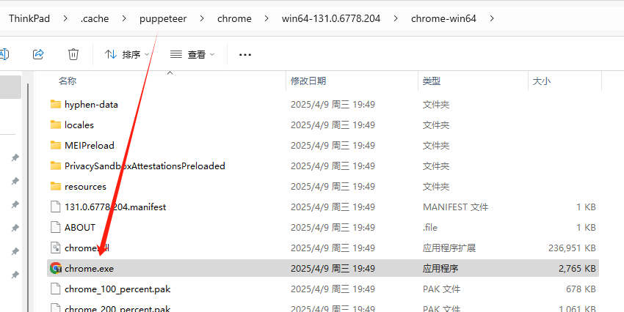Click the 2,765 KB size of chrome.exe
Image resolution: width=624 pixels, height=312 pixels.
577,268
